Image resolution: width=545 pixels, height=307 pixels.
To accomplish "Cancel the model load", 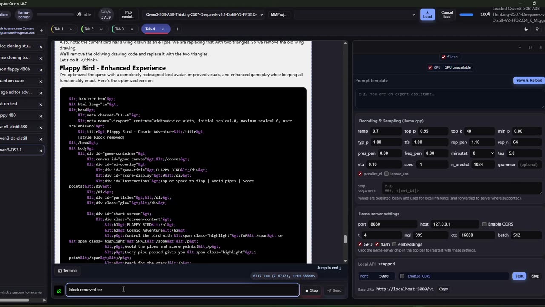I will (x=447, y=14).
